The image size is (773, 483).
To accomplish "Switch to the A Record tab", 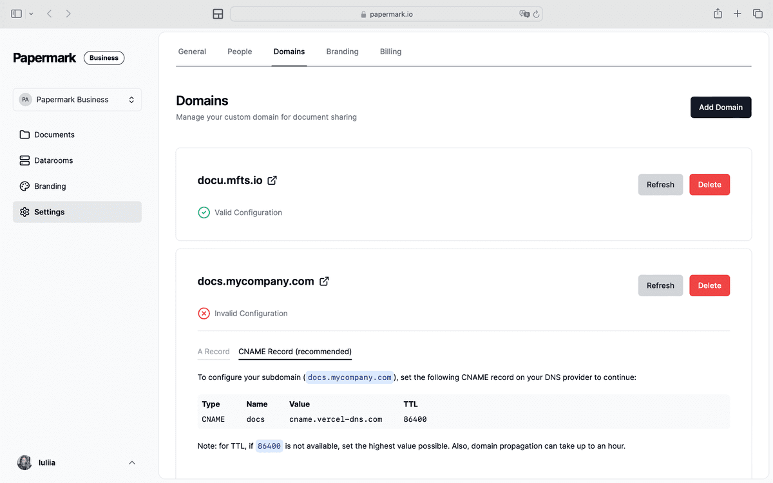I will pos(213,352).
